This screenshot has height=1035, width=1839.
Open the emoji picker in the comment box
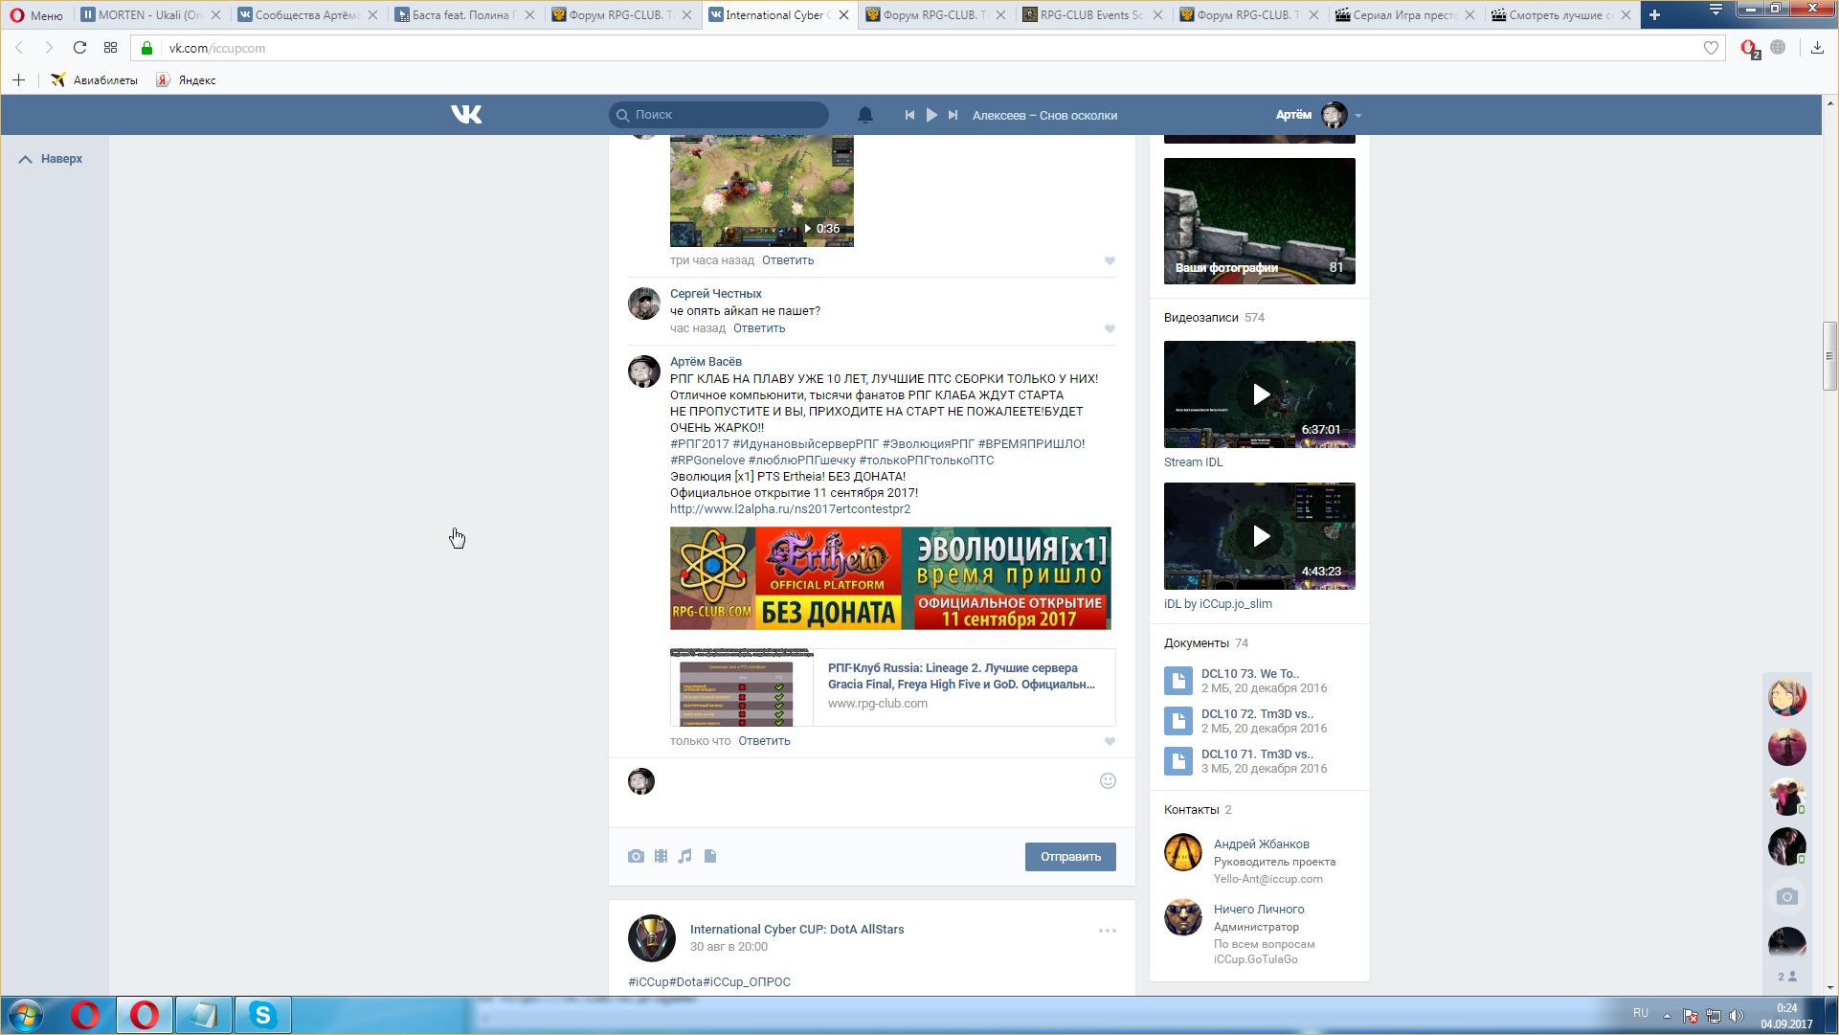coord(1108,781)
